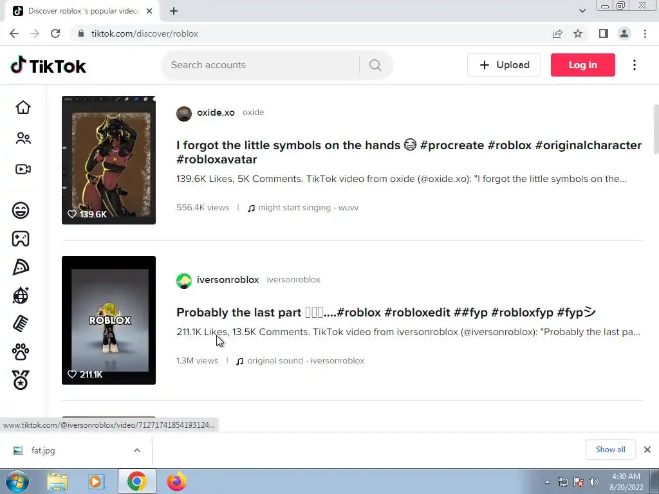Click the Upload button
This screenshot has width=659, height=494.
(504, 65)
